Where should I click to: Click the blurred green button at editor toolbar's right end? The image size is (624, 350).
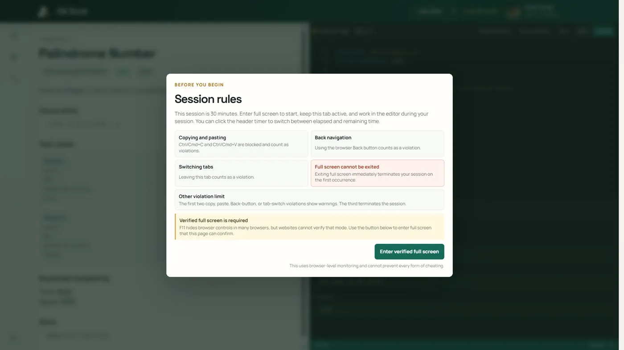[x=604, y=31]
